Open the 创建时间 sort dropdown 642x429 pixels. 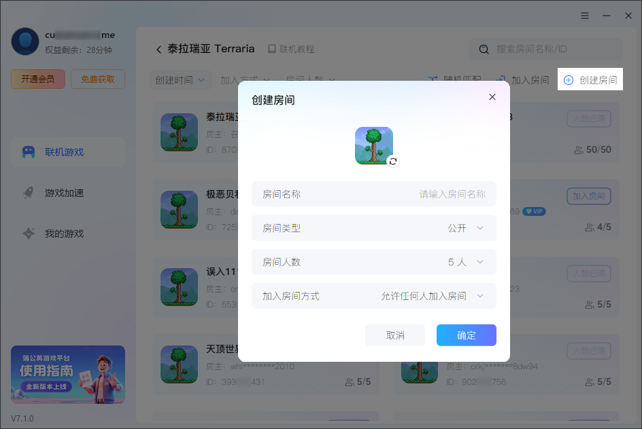point(180,80)
